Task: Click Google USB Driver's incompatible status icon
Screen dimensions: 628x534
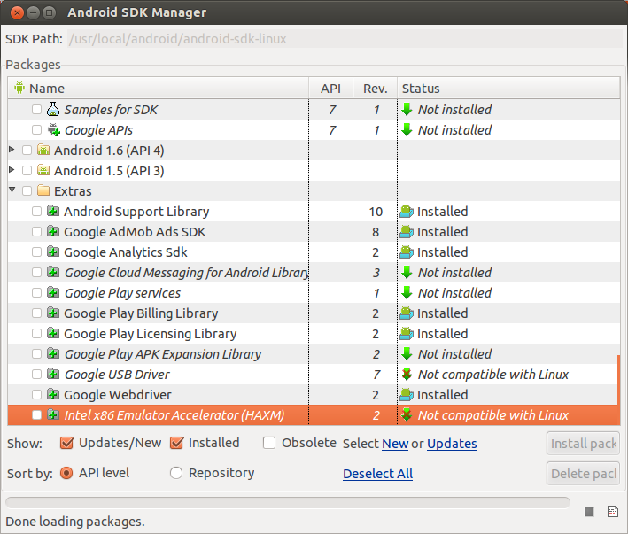Action: [407, 375]
